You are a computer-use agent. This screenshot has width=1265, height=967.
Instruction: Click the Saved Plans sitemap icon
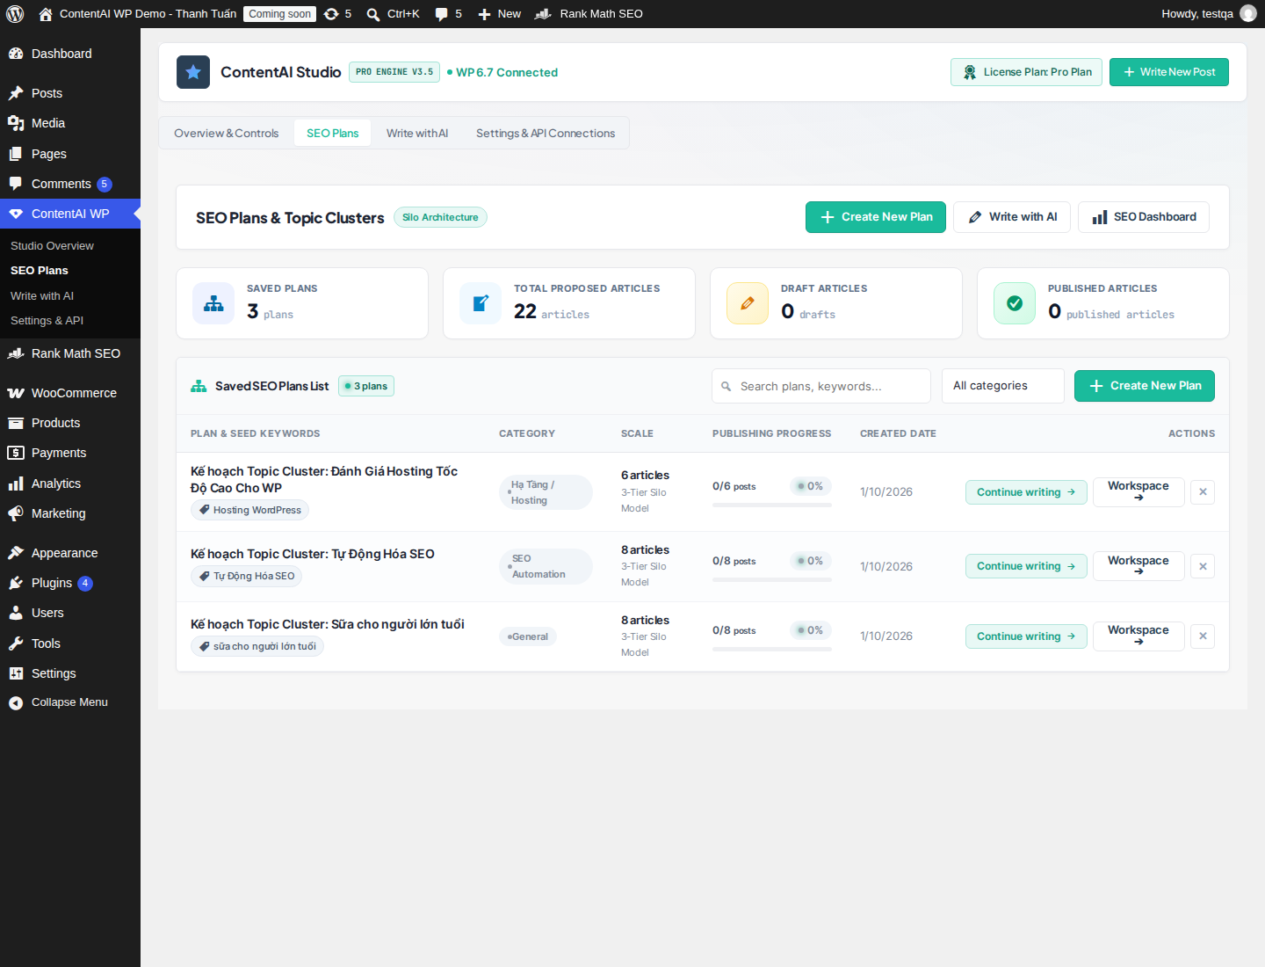point(213,303)
